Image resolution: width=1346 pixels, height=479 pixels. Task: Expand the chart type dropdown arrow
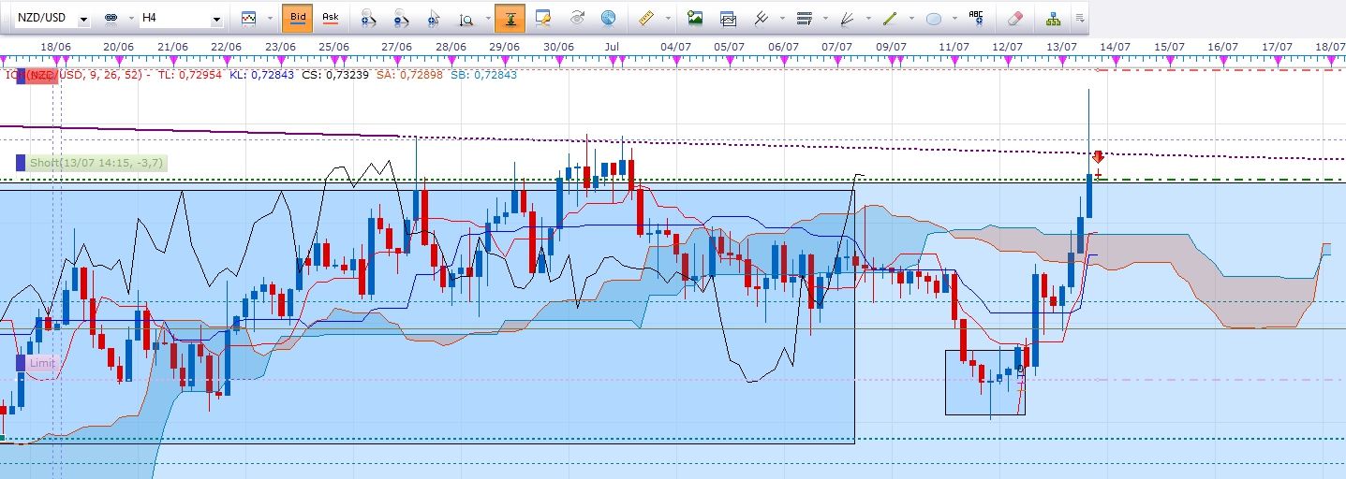point(270,19)
